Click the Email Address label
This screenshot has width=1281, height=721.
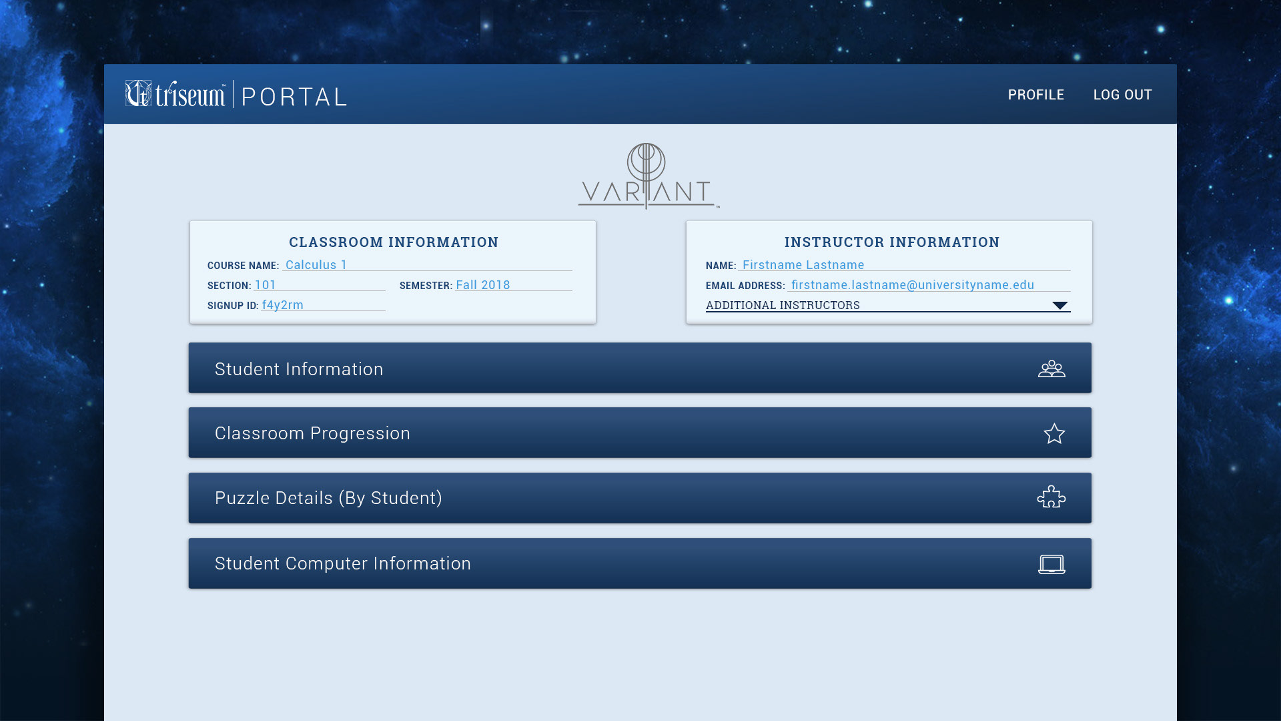point(745,286)
